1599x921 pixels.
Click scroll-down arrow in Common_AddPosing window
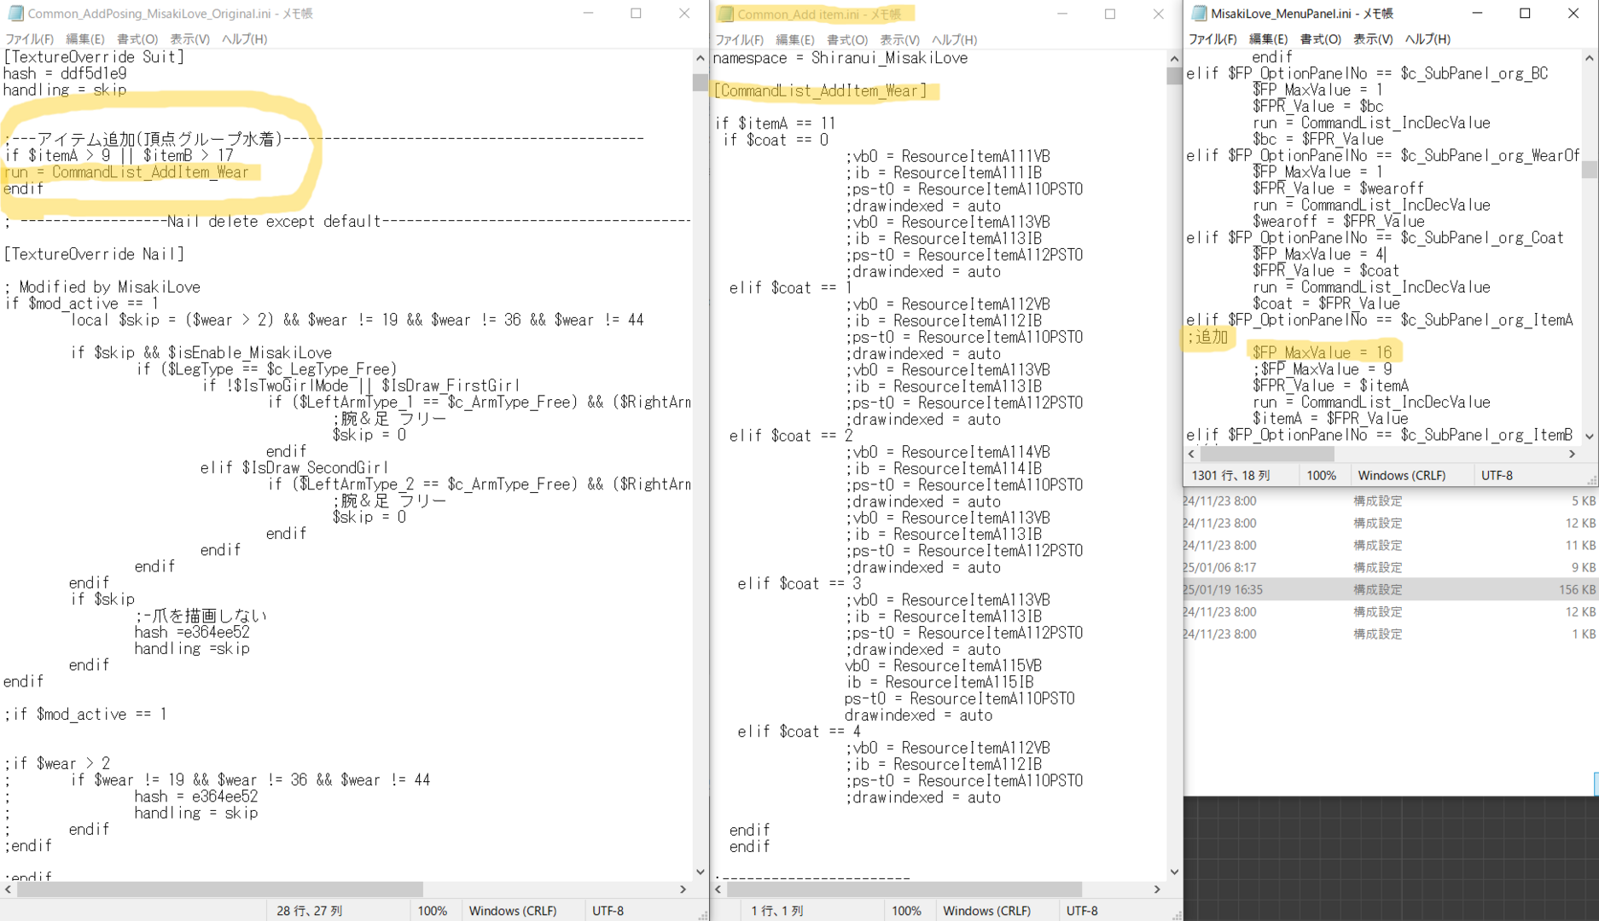(701, 872)
